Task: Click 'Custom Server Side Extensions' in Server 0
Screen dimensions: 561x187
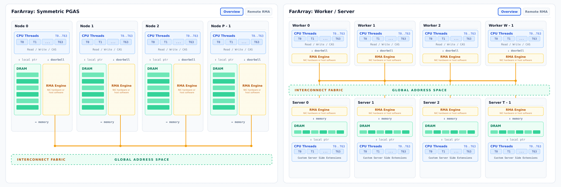Action: [x=319, y=158]
